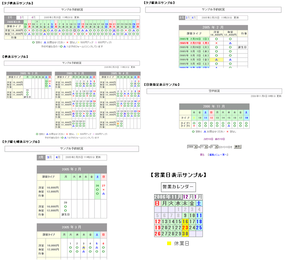285x263 pixels.
Task: Click the top circle under 28 in タブ縦七曜表示 February table
Action: 65,207
